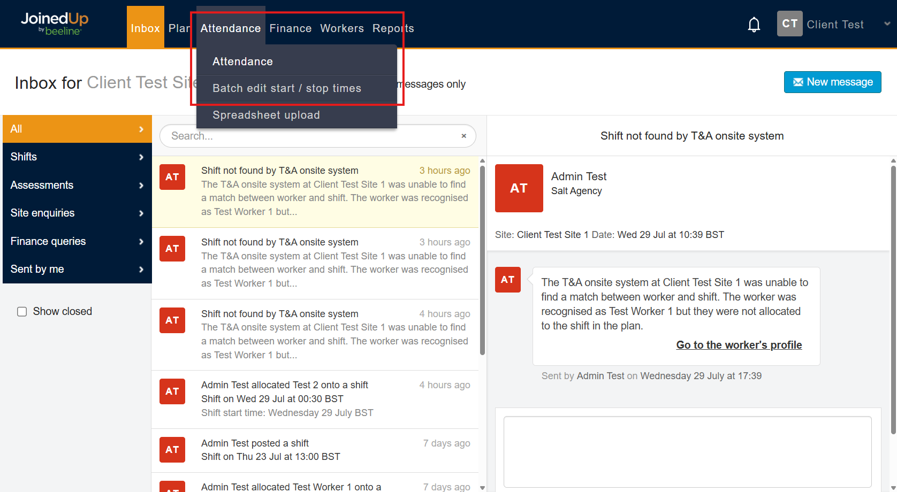Click the Salt Agency label
This screenshot has height=492, width=897.
576,191
